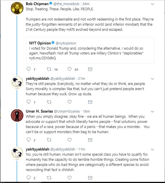
Task: Open more options on Bob Chipman's tweet
Action: pyautogui.click(x=152, y=4)
